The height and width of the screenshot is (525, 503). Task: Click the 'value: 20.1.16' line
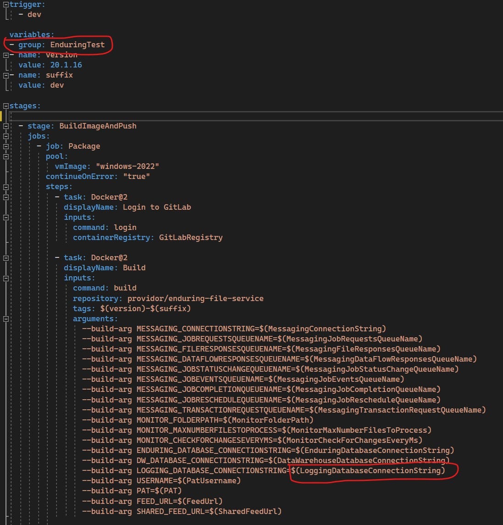point(50,65)
